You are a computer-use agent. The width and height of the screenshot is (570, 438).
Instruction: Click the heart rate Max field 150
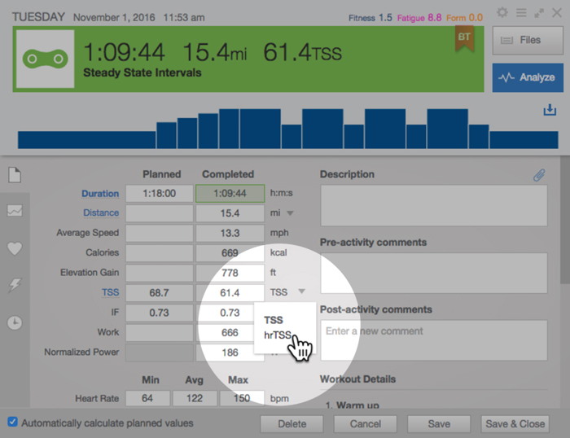[x=242, y=398]
